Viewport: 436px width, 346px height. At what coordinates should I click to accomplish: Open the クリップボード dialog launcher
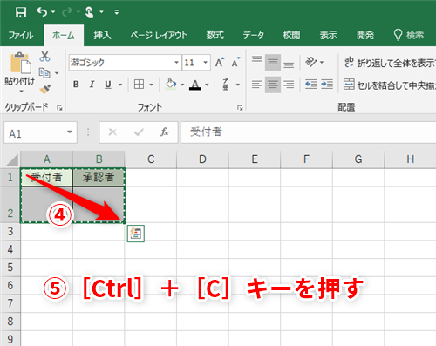click(x=59, y=108)
